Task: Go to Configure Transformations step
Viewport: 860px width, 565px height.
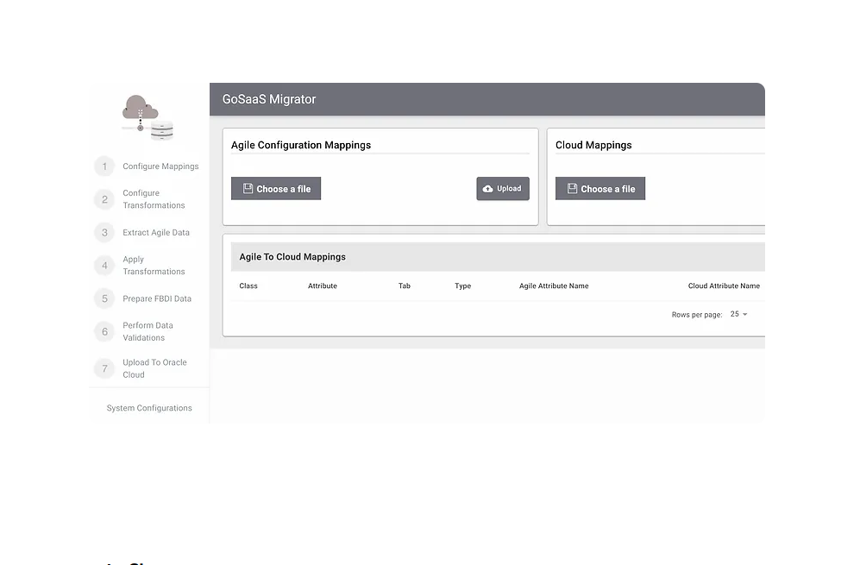Action: pyautogui.click(x=154, y=199)
